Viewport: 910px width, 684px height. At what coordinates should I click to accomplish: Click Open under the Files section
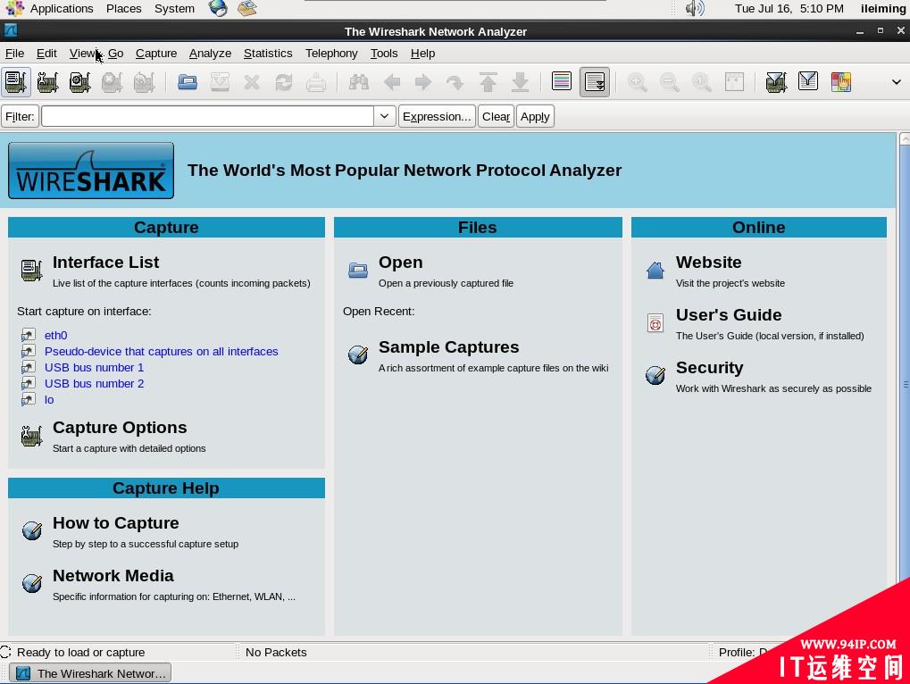(x=400, y=263)
